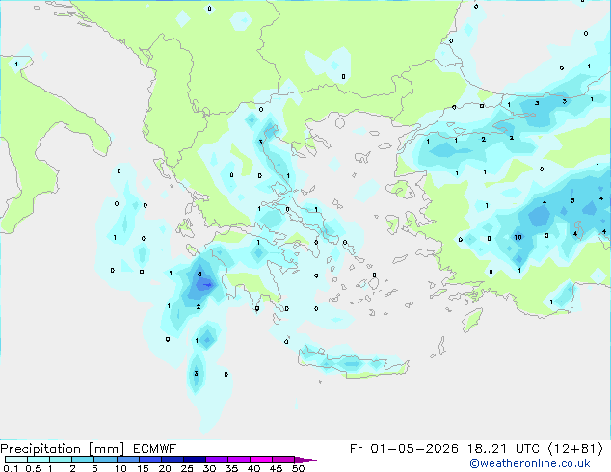Pick the legend swatch between 5 and 10
The width and height of the screenshot is (611, 472).
(x=105, y=459)
